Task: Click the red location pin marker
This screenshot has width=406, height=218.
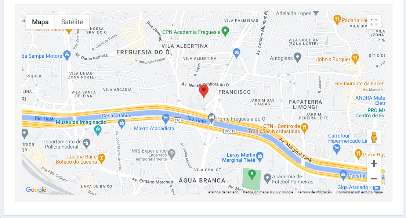Action: point(204,92)
